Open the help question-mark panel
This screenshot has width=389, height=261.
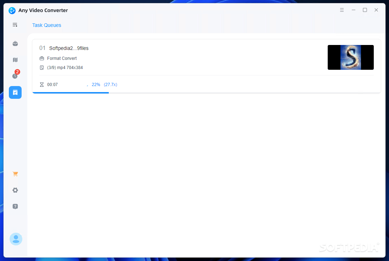tap(15, 206)
